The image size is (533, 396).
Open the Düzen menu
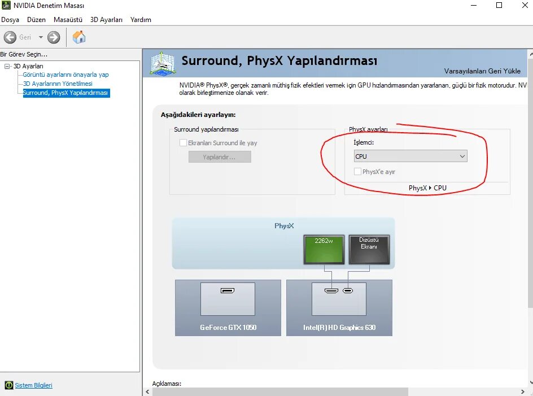pyautogui.click(x=36, y=19)
